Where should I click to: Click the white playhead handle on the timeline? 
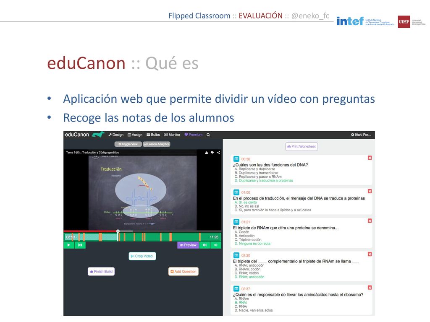118,231
